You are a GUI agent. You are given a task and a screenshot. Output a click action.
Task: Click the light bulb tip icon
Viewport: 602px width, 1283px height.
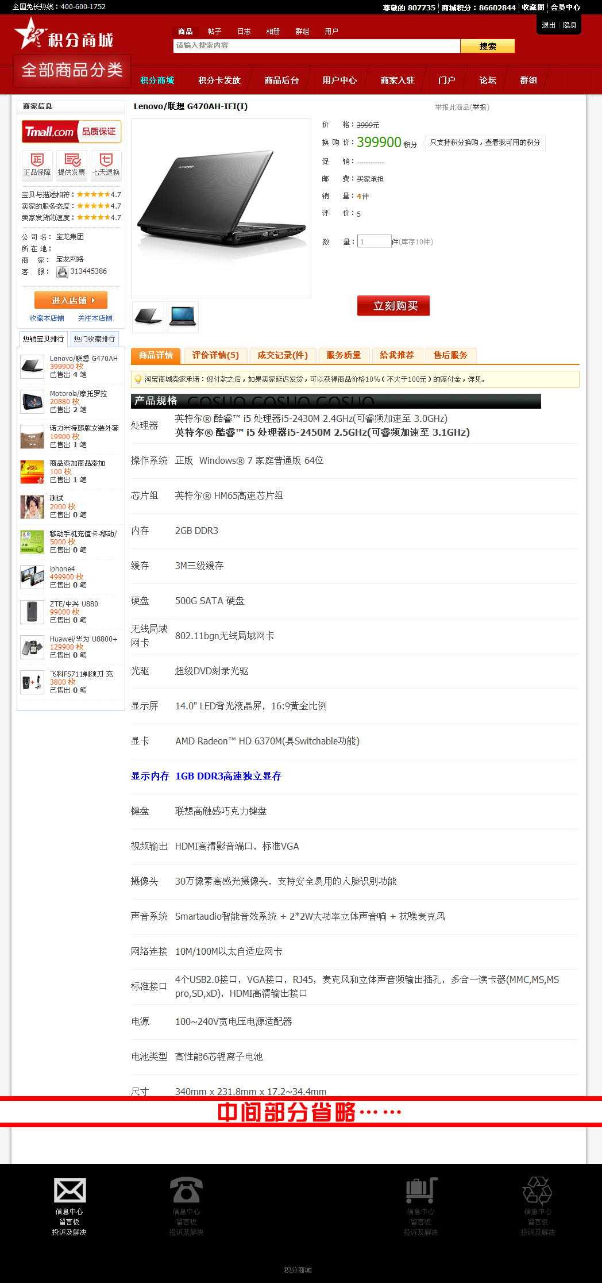(138, 379)
